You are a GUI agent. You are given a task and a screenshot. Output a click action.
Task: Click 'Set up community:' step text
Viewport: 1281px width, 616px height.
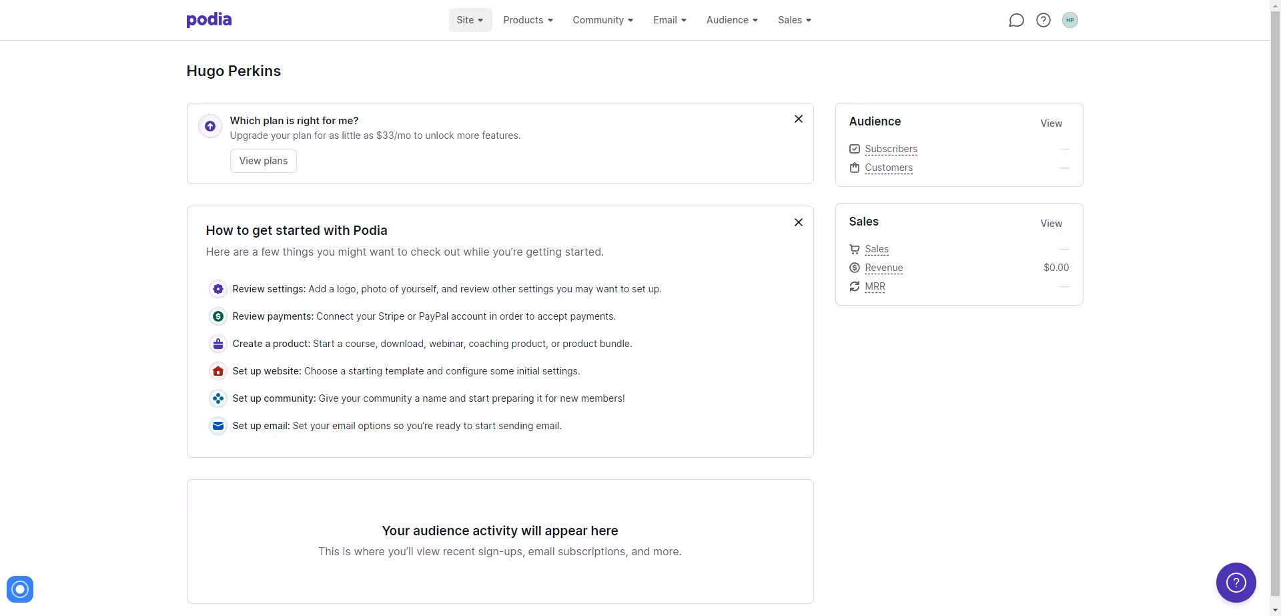[x=274, y=398]
